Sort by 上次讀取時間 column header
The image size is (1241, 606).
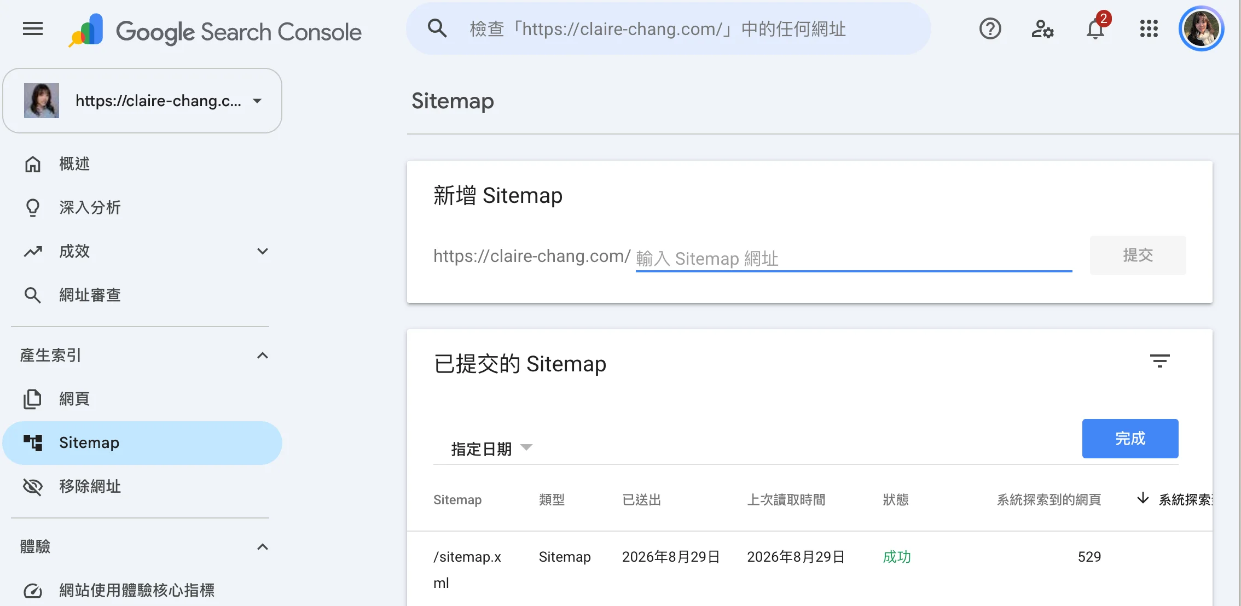click(786, 499)
